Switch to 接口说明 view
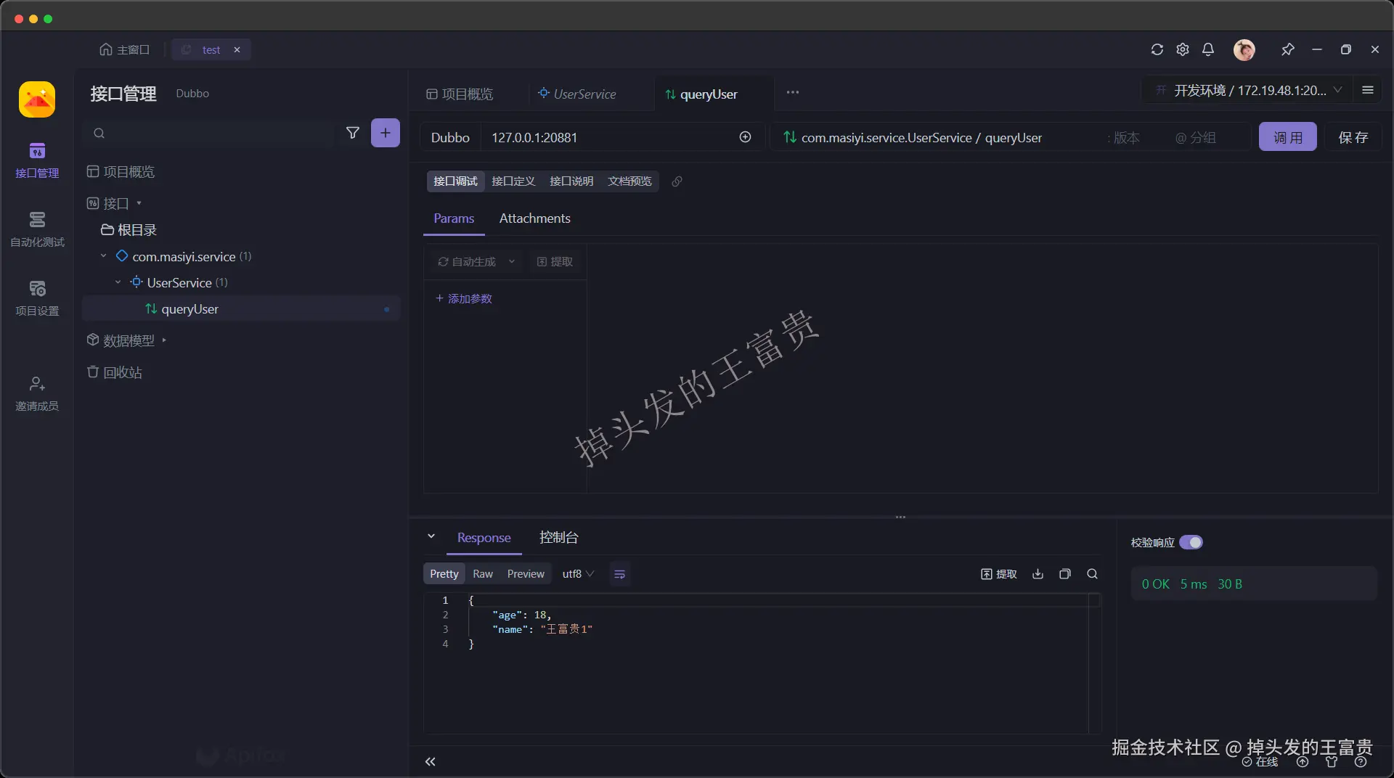This screenshot has width=1394, height=778. pos(571,181)
